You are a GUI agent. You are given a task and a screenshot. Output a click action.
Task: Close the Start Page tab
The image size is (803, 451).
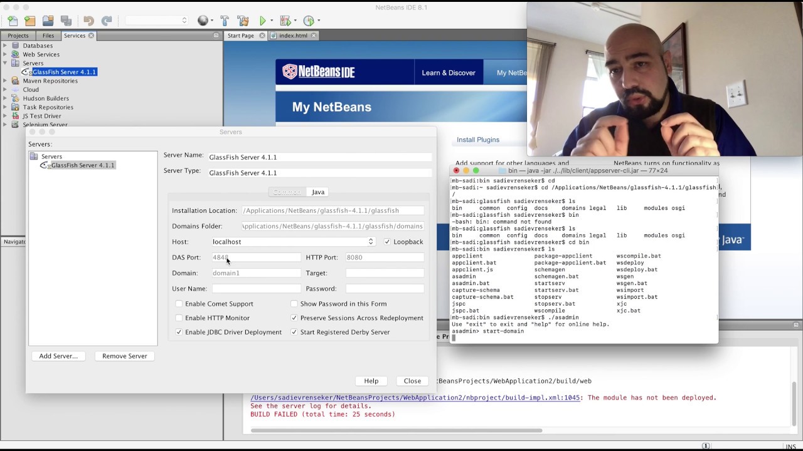262,36
